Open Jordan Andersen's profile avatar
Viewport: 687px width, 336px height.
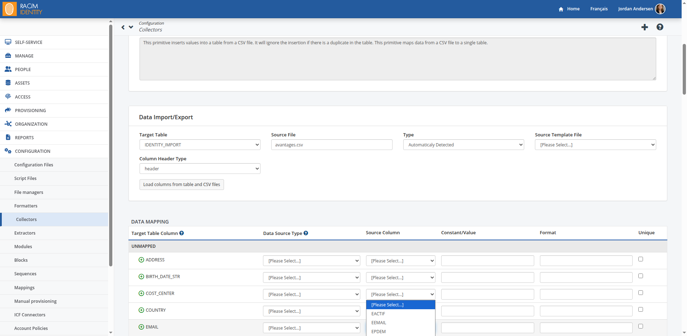660,9
